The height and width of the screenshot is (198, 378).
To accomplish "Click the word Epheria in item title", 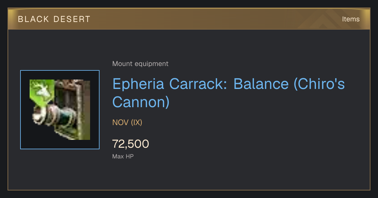I will [138, 84].
